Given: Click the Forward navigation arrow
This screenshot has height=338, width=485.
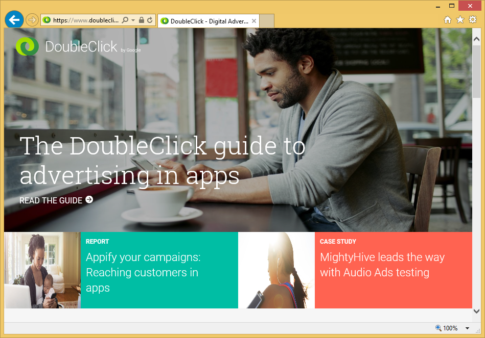Looking at the screenshot, I should (32, 20).
